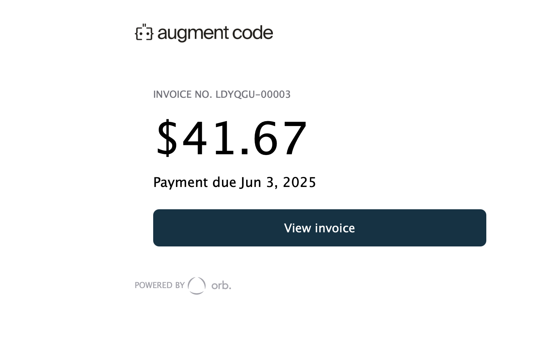Click the '67' cents portion of amount
This screenshot has width=551, height=339.
click(280, 138)
